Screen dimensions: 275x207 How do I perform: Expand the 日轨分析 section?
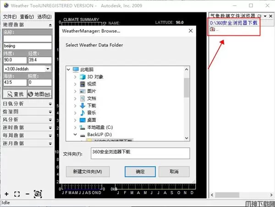50,104
